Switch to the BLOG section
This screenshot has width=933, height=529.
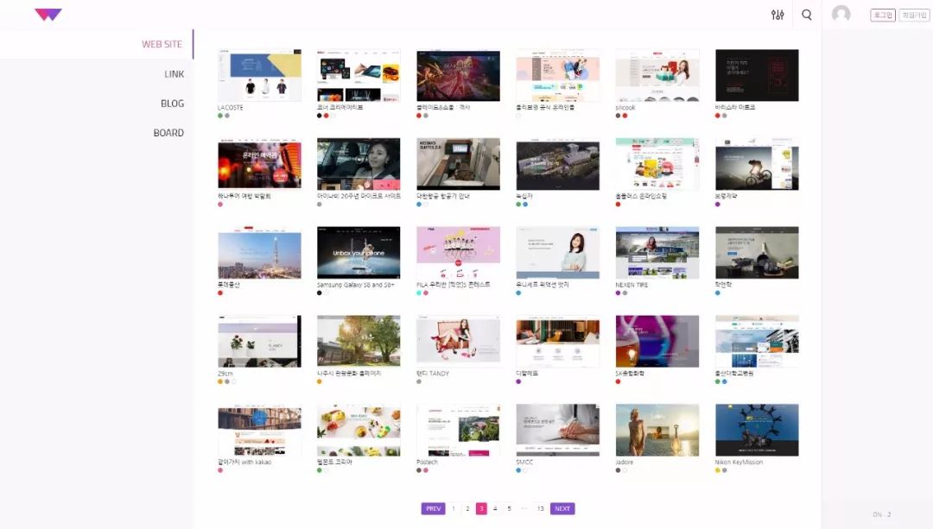tap(172, 104)
